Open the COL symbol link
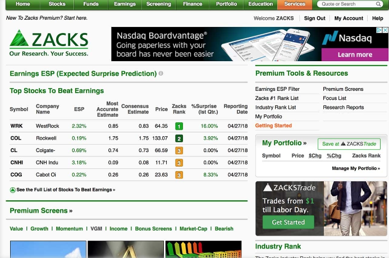Image resolution: width=389 pixels, height=258 pixels. [16, 138]
